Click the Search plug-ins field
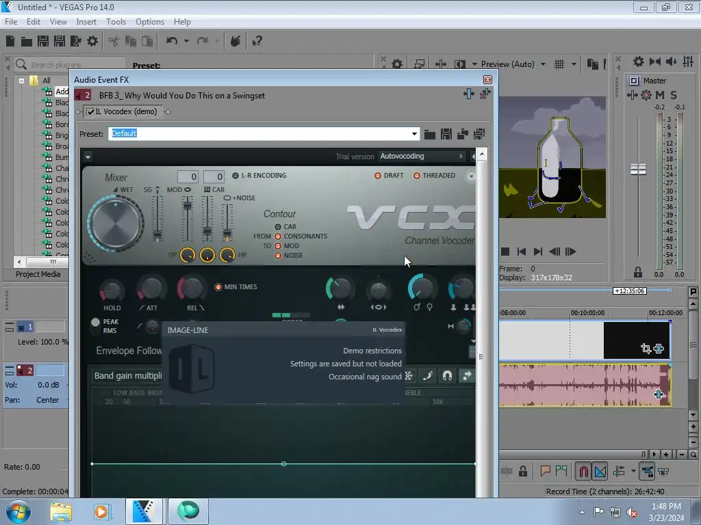The image size is (701, 525). point(69,65)
